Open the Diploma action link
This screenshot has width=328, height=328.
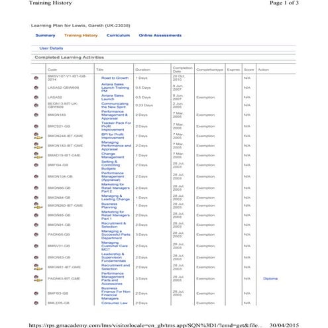tap(270, 278)
